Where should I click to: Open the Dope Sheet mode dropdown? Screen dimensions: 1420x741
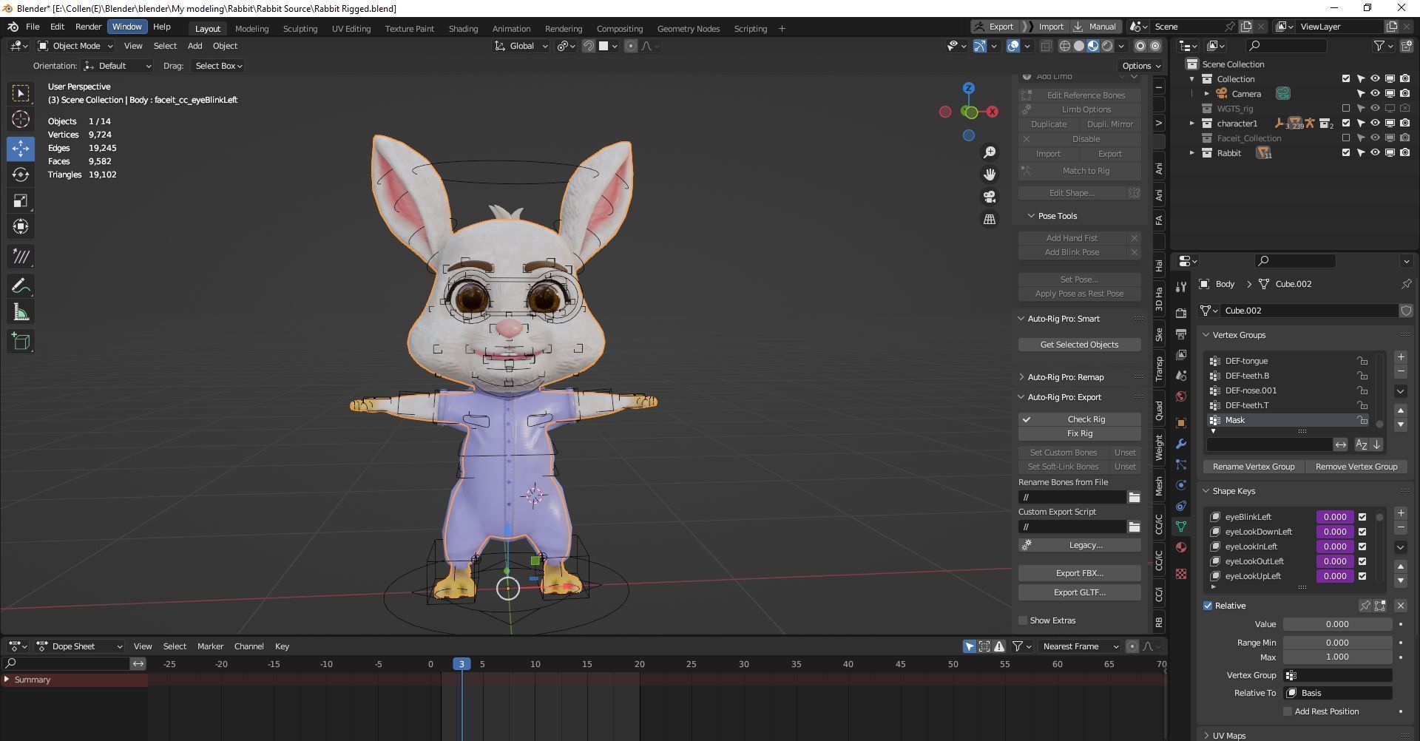(x=80, y=646)
